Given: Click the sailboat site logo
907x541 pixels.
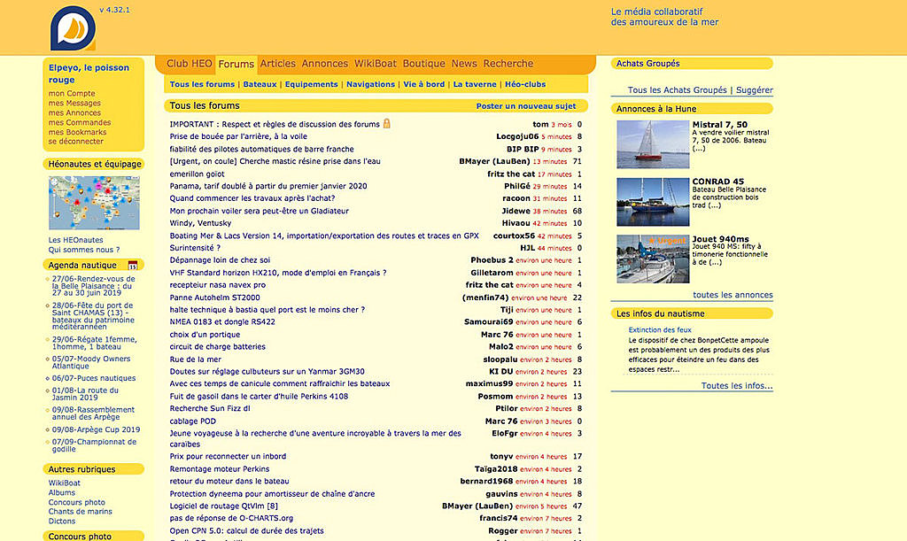Looking at the screenshot, I should click(73, 28).
